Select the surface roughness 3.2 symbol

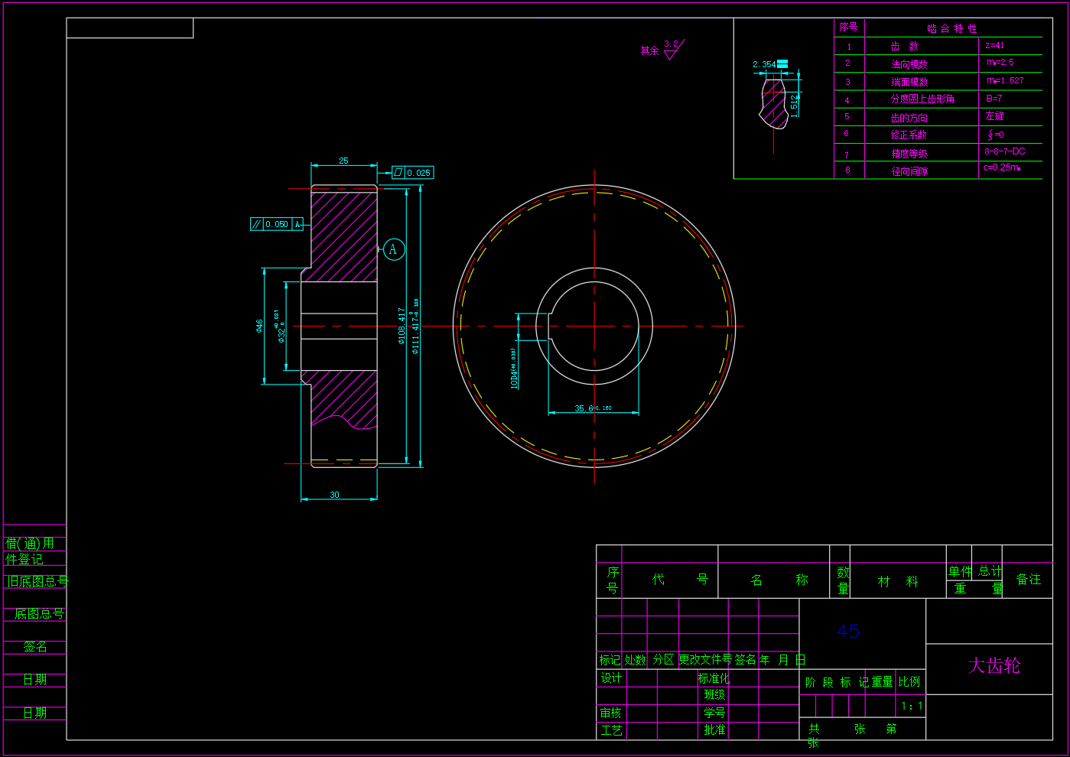[672, 50]
